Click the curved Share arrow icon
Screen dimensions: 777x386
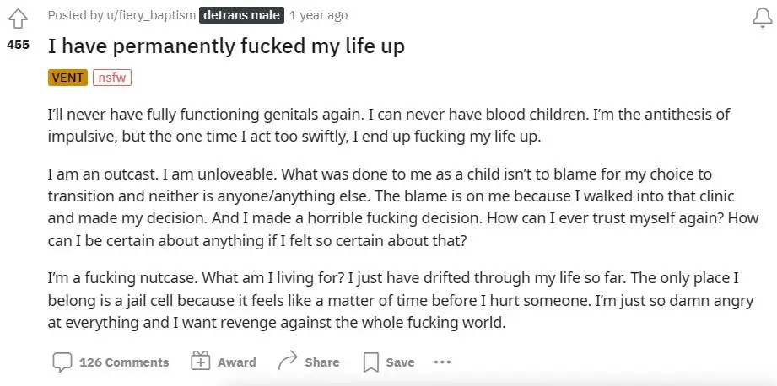[x=288, y=362]
